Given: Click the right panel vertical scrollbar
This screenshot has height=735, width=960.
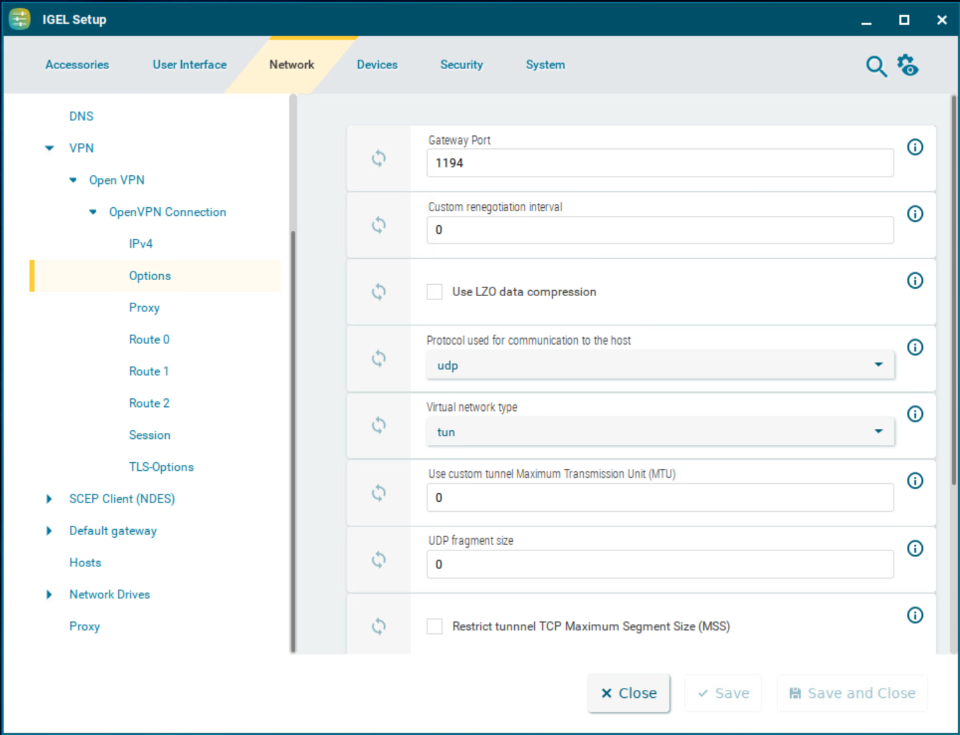Looking at the screenshot, I should (x=953, y=292).
